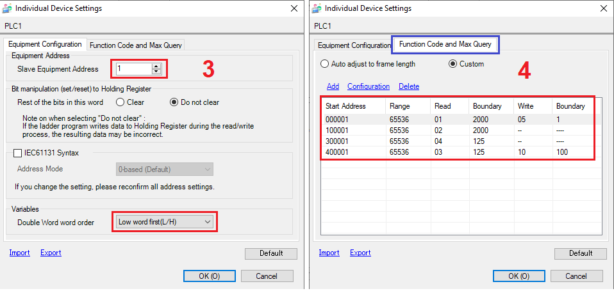Close the left Individual Device Settings dialog
This screenshot has height=291, width=614.
[294, 8]
